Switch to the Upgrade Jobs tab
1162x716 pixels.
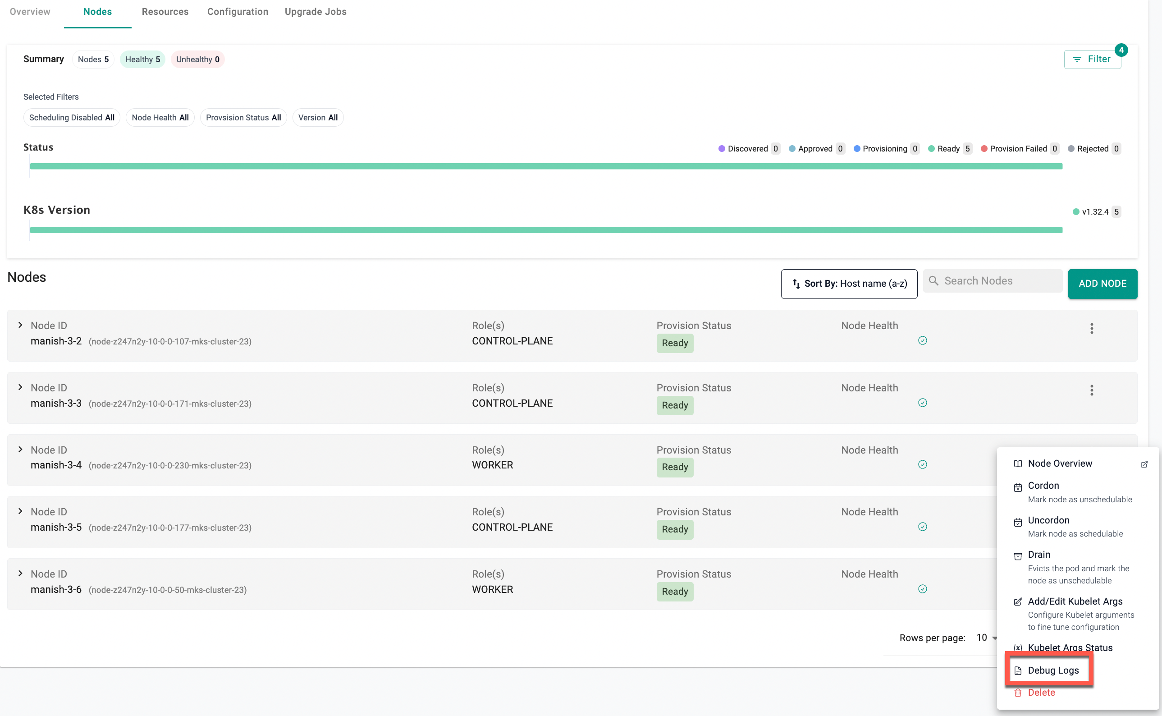click(315, 11)
